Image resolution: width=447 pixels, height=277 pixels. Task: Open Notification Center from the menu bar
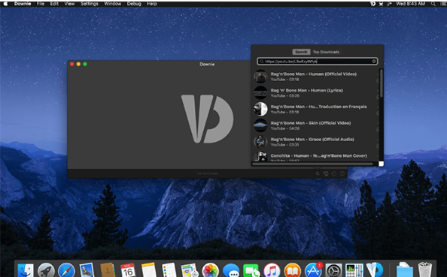click(443, 4)
